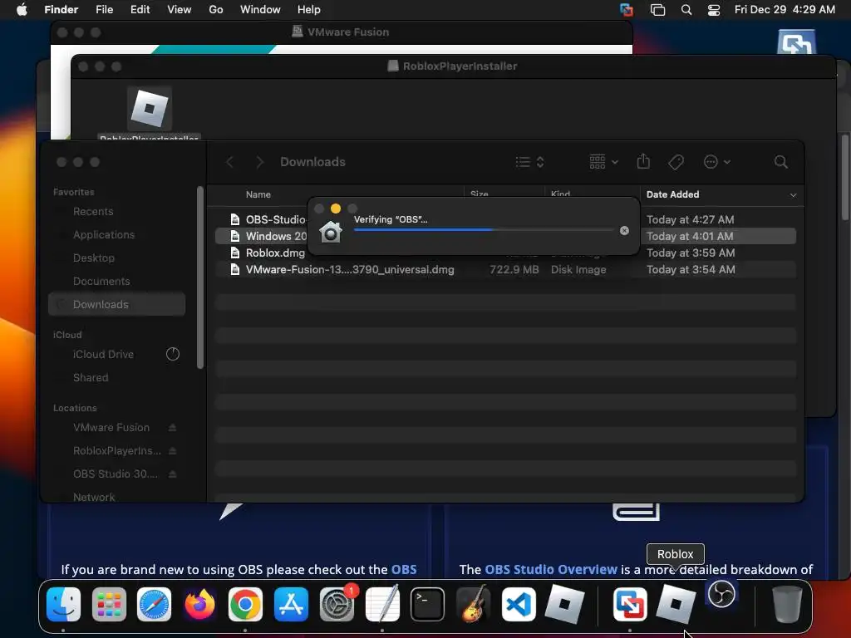Select Shared in Finder sidebar
The height and width of the screenshot is (638, 851).
click(x=91, y=378)
